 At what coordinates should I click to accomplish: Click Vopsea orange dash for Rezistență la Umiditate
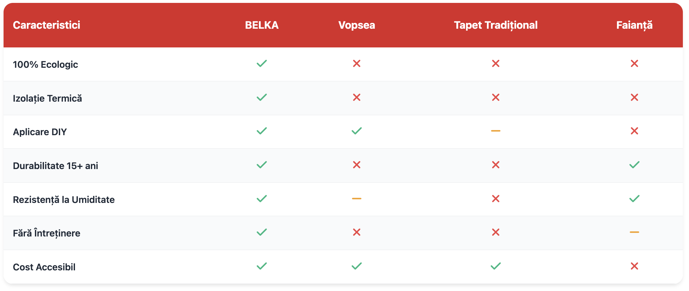coord(356,199)
